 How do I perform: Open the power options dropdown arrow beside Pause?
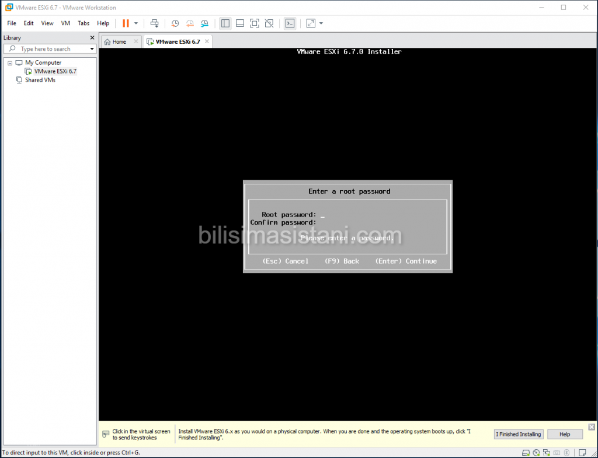135,23
